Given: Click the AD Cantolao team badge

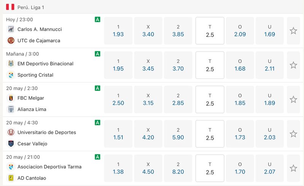Looking at the screenshot, I should pyautogui.click(x=11, y=178).
